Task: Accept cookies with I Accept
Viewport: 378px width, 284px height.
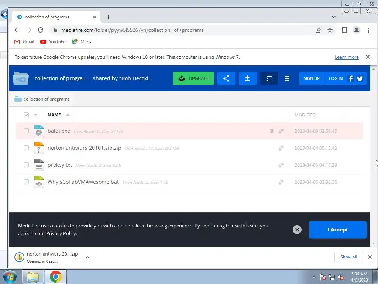Action: [x=337, y=230]
